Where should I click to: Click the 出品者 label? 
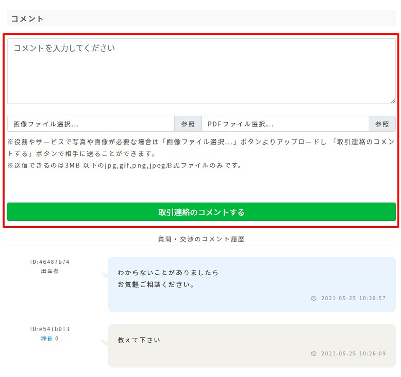(50, 271)
